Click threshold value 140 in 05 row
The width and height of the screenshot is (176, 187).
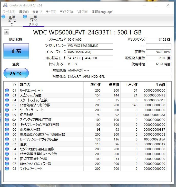point(135,105)
